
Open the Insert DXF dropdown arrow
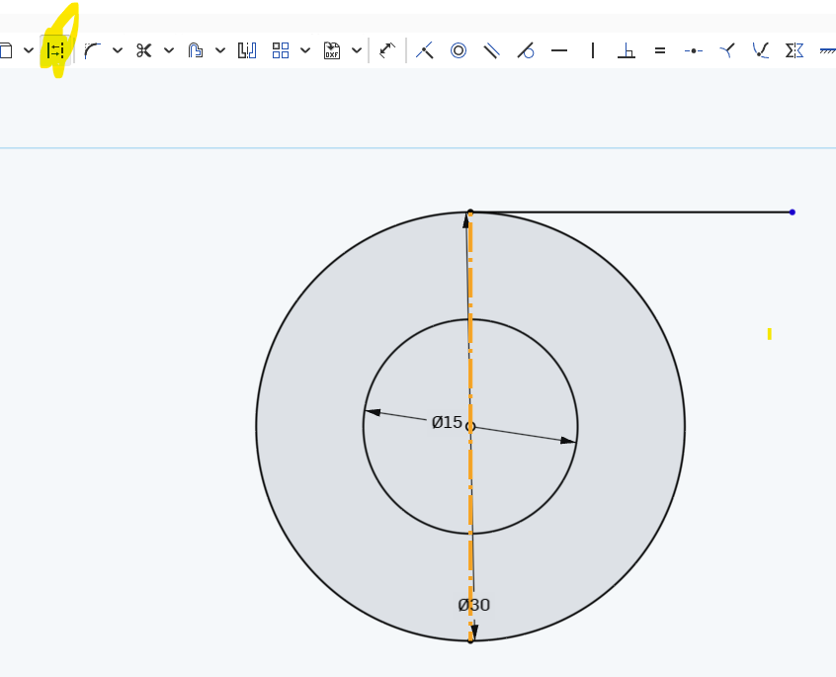[x=357, y=50]
